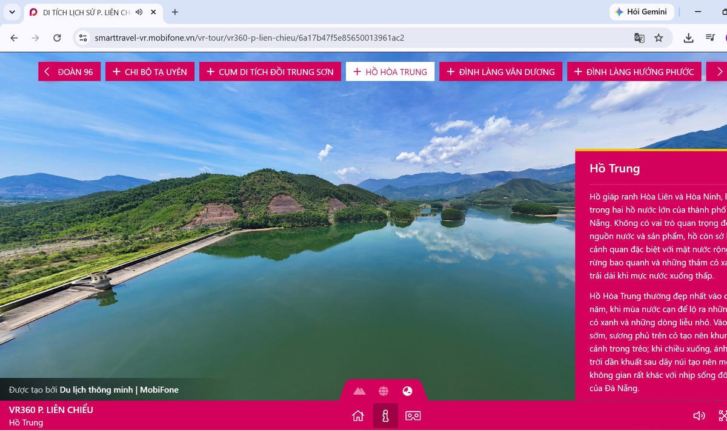Enter VR headset mode
The height and width of the screenshot is (431, 727).
coord(413,416)
